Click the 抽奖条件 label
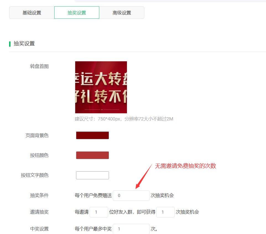Viewport: 266px width, 234px height. click(39, 195)
